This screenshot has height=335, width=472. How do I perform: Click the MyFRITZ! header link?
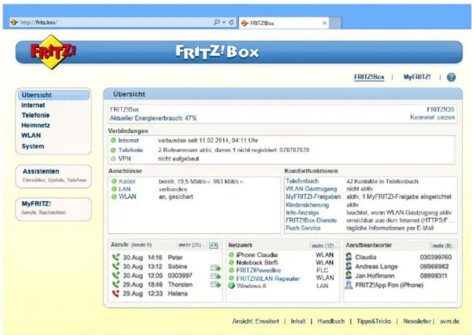click(x=418, y=77)
